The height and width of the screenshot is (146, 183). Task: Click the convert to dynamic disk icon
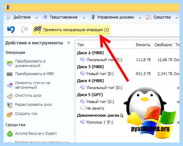(10, 64)
